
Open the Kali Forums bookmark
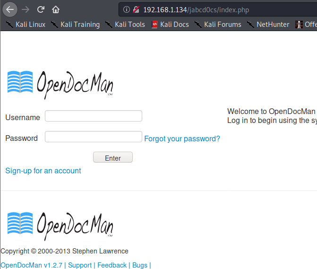[218, 24]
